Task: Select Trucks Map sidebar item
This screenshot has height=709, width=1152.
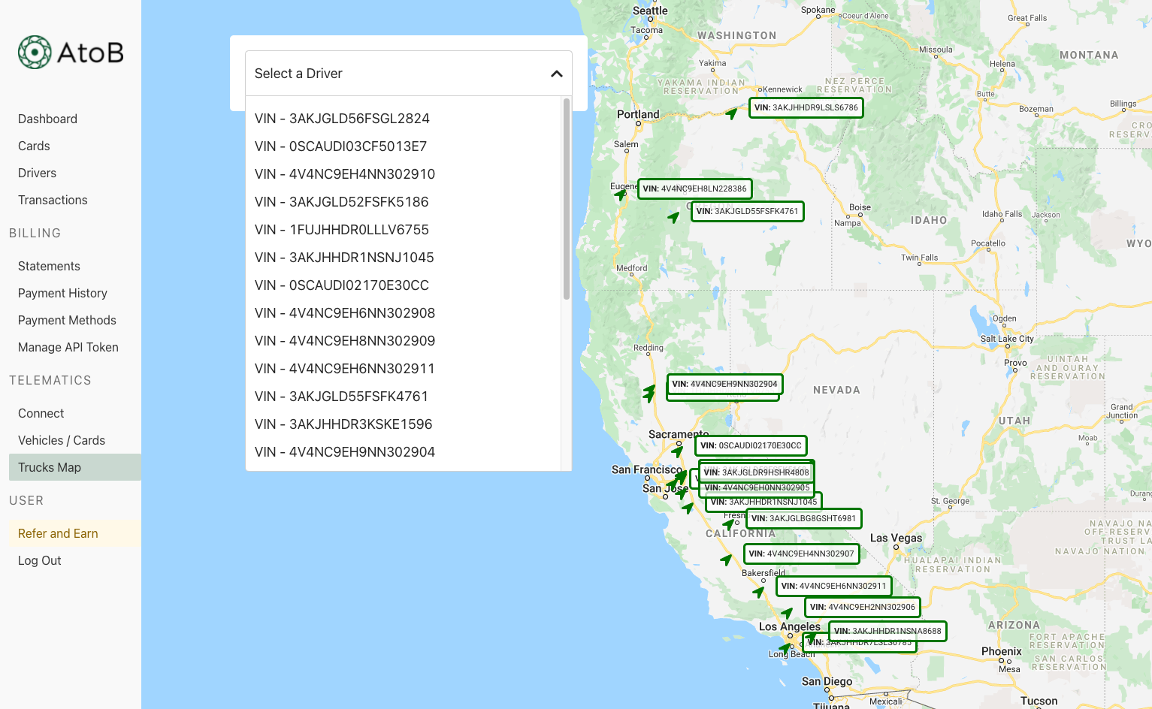Action: click(x=75, y=467)
